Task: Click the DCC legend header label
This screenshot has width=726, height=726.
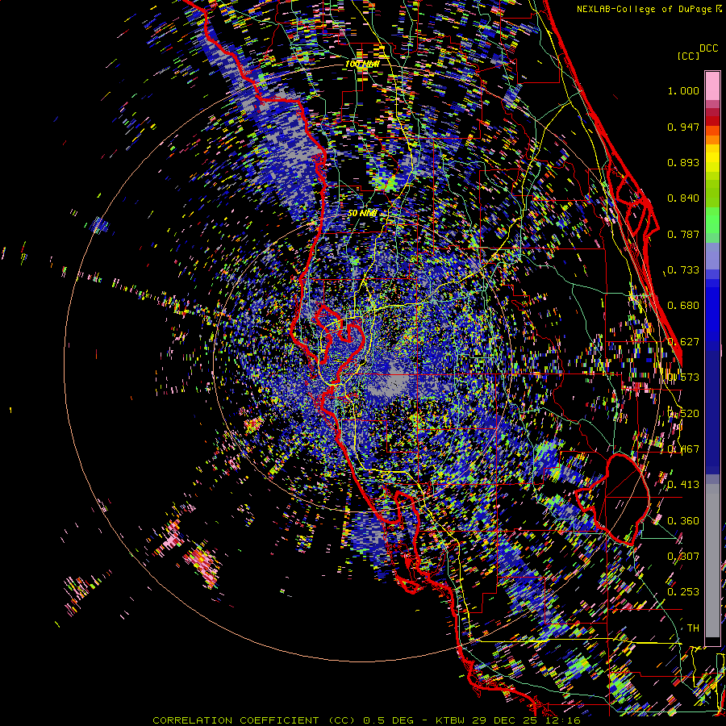Action: [x=708, y=48]
